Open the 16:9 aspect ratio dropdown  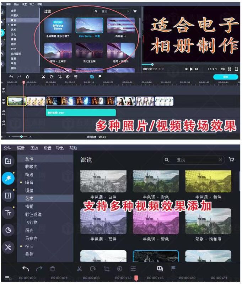point(212,69)
